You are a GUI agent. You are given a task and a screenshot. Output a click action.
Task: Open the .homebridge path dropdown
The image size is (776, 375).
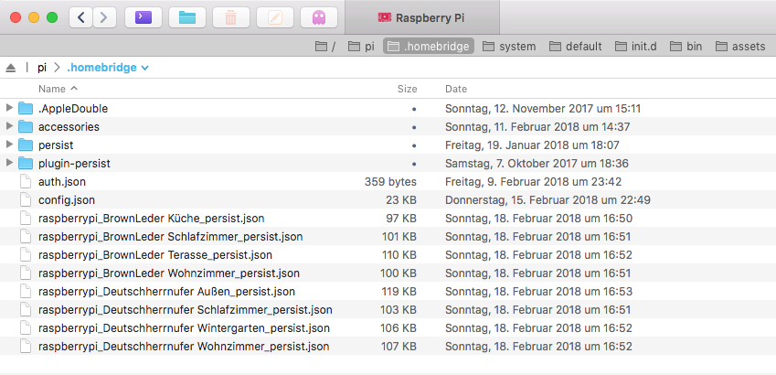click(108, 68)
